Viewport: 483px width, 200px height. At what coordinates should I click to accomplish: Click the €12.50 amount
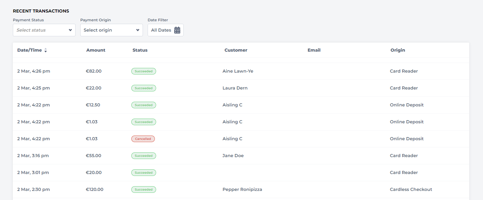point(93,105)
